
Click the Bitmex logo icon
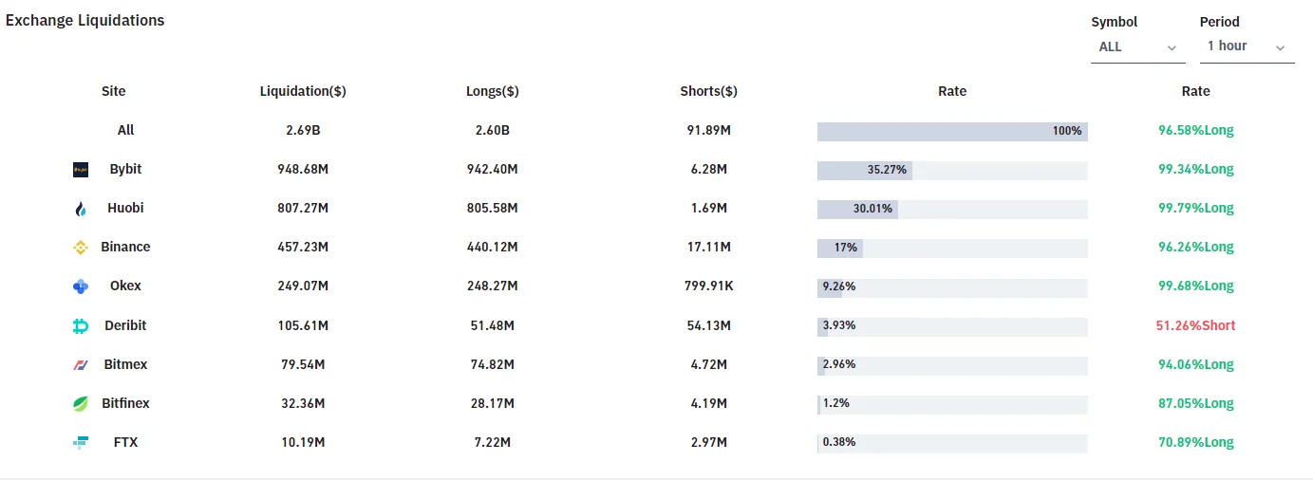pos(81,365)
